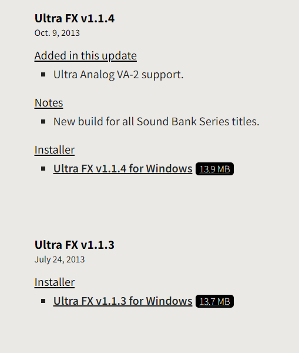The height and width of the screenshot is (353, 299).
Task: Click the Installer heading under v1.1.3
Action: click(55, 282)
